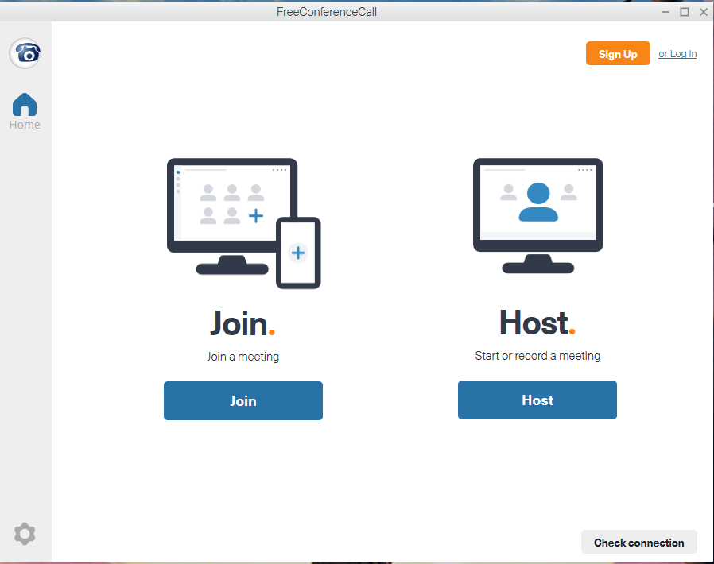This screenshot has width=714, height=564.
Task: Click the FreeConferenceCall phone logo
Action: [25, 53]
